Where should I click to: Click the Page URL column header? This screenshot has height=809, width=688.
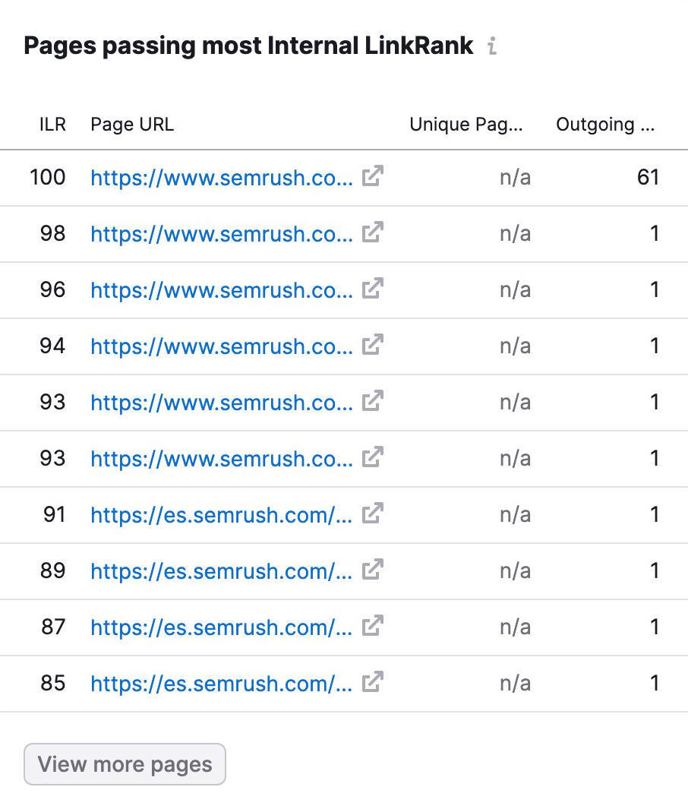coord(132,125)
